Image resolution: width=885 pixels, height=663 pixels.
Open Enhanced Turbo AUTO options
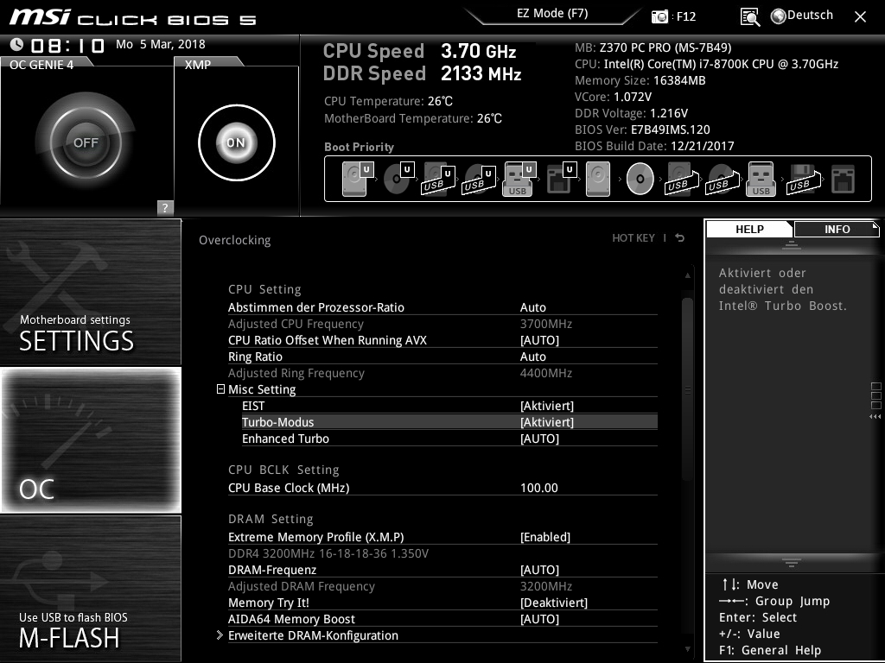click(539, 439)
